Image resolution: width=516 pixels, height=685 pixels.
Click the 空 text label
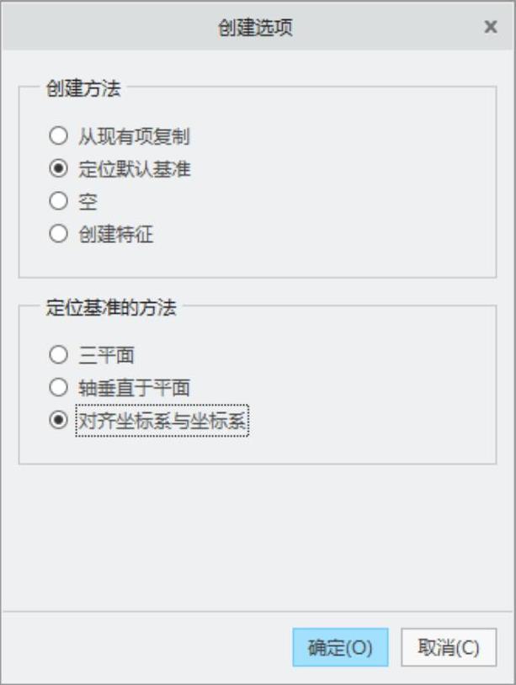[88, 202]
